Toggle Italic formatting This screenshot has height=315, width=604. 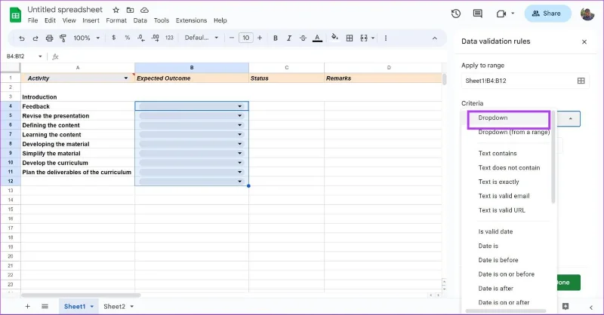click(x=289, y=38)
